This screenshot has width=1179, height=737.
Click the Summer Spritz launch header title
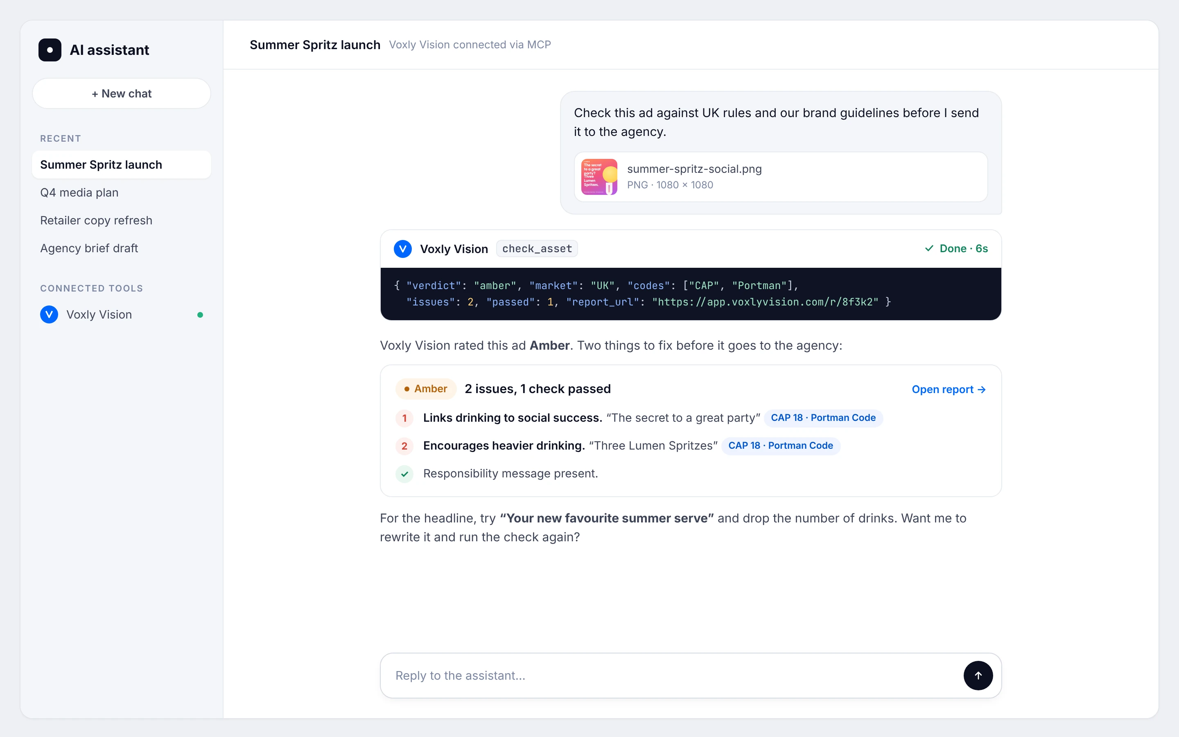315,45
